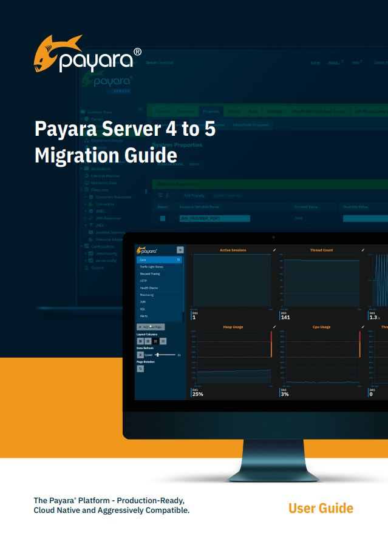This screenshot has height=542, width=388.
Task: Open the Heap Usage widget's pencil edit icon
Action: coord(274,327)
